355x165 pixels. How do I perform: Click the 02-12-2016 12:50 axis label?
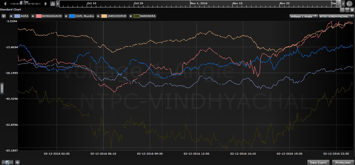point(196,154)
